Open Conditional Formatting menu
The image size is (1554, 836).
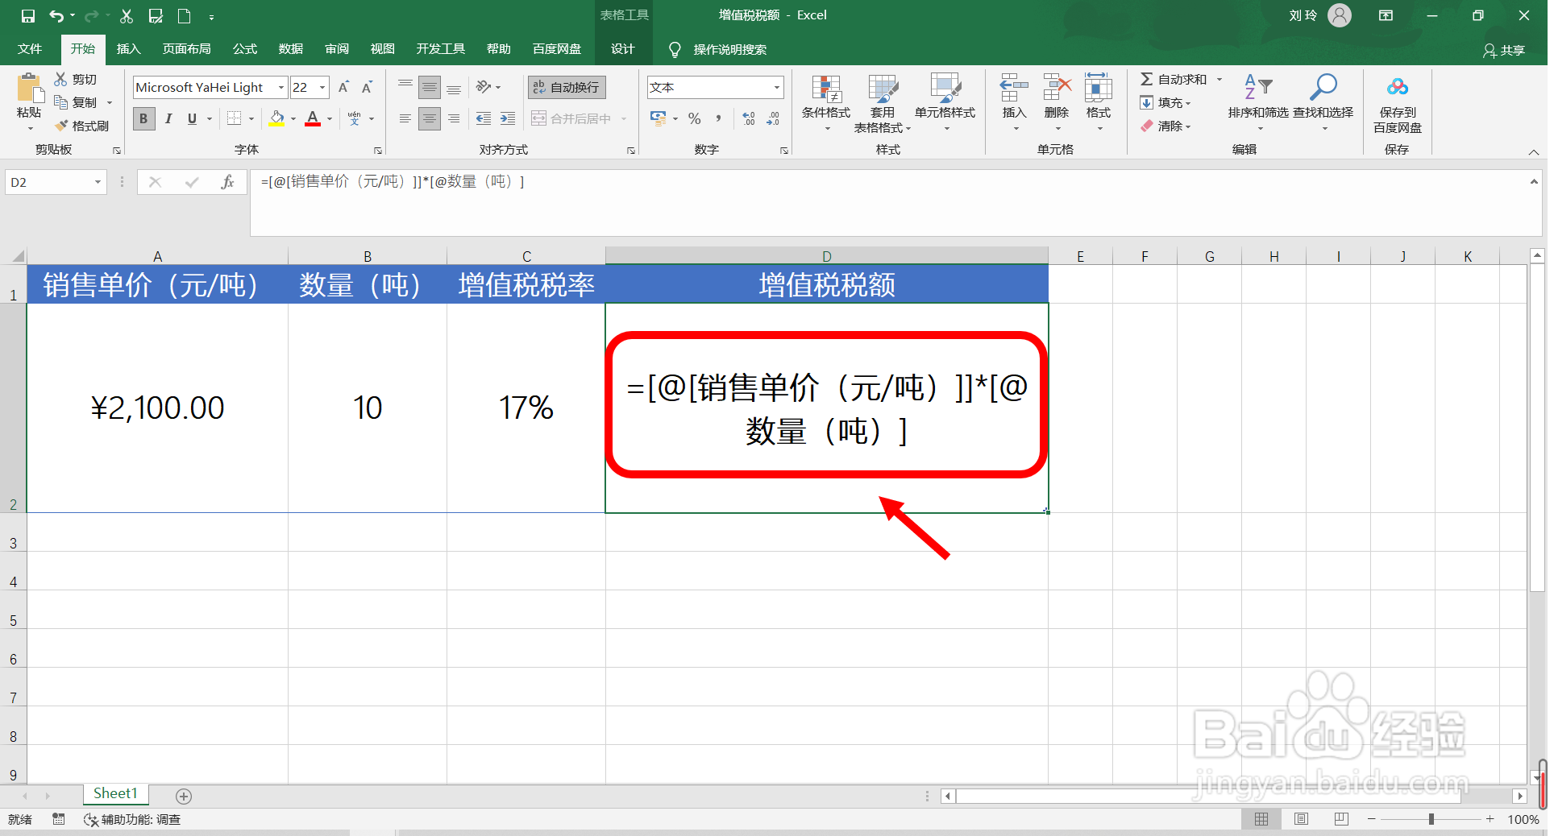pos(826,103)
